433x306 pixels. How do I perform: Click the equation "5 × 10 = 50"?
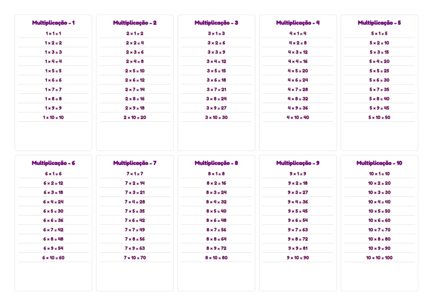click(x=379, y=117)
